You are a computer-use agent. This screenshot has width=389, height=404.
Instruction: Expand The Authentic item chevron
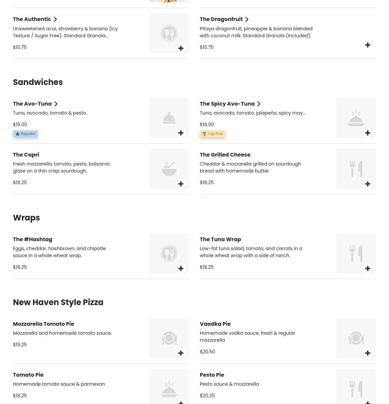coord(56,19)
